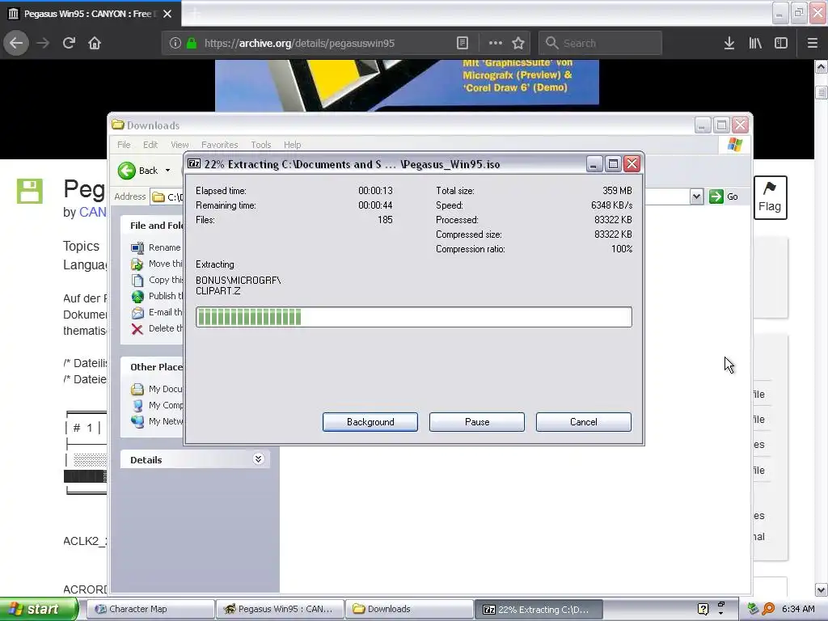Image resolution: width=828 pixels, height=621 pixels.
Task: Click Rename task icon in Downloads sidebar
Action: (137, 247)
